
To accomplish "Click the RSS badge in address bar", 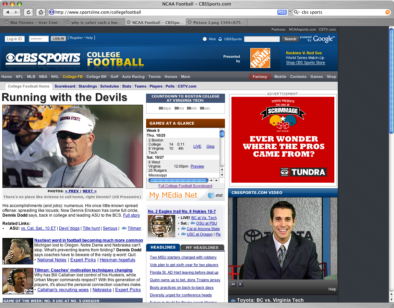I will click(282, 12).
